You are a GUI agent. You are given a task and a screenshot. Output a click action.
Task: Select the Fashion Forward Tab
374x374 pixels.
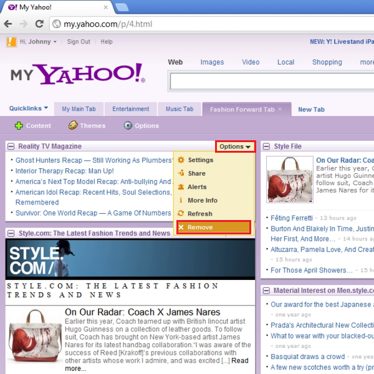(242, 110)
